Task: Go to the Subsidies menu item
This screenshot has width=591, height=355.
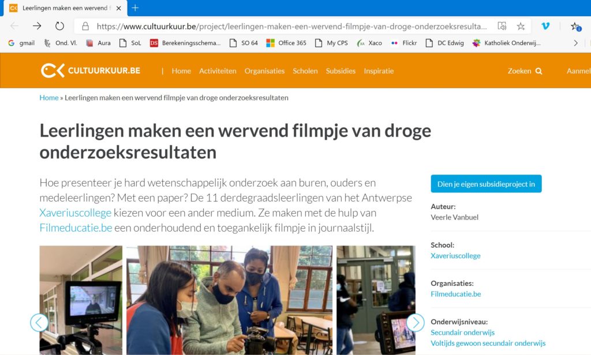Action: [x=341, y=71]
